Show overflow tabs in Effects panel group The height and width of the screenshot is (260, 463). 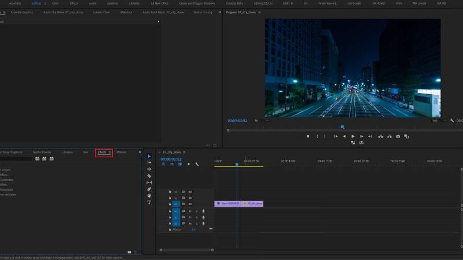(140, 152)
